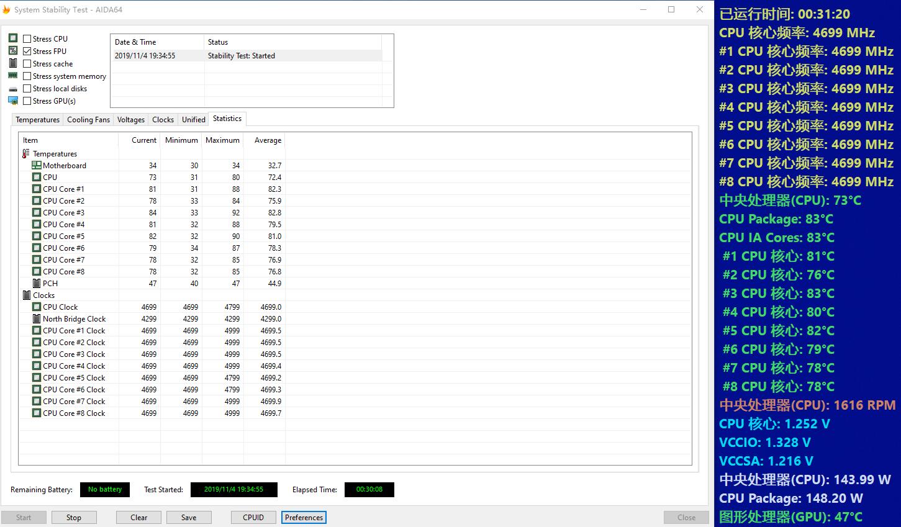Image resolution: width=901 pixels, height=527 pixels.
Task: Click the No battery indicator
Action: tap(105, 490)
